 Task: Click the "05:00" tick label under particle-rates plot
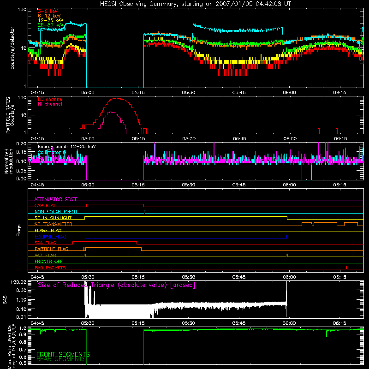[88, 139]
